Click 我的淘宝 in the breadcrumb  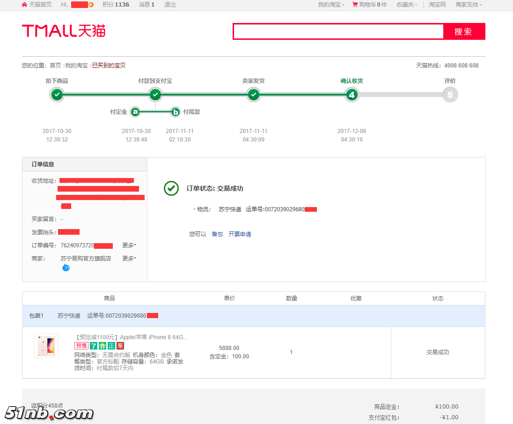point(76,66)
